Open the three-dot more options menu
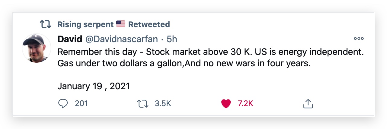This screenshot has width=387, height=129. [359, 39]
